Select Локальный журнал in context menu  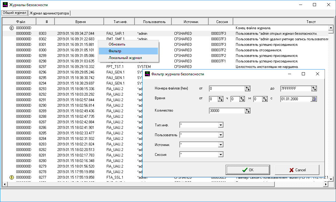125,58
